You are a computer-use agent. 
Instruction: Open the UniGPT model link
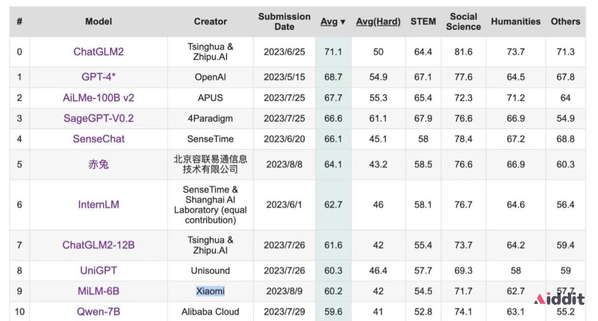pyautogui.click(x=98, y=271)
